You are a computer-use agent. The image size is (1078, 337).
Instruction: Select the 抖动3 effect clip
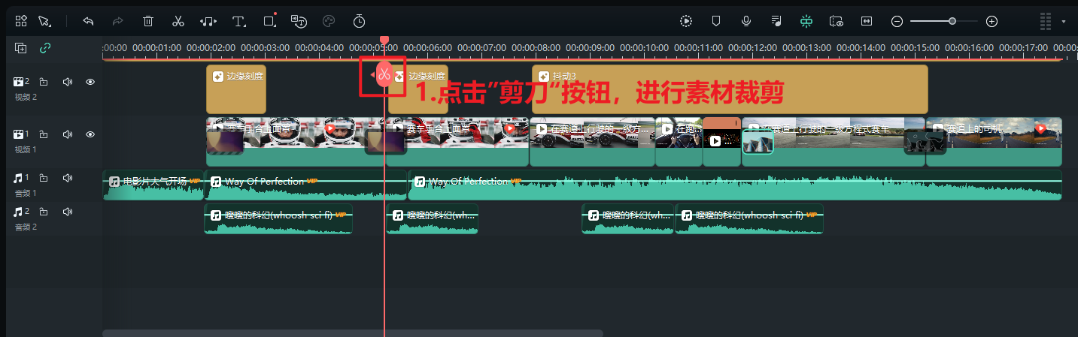click(x=730, y=89)
